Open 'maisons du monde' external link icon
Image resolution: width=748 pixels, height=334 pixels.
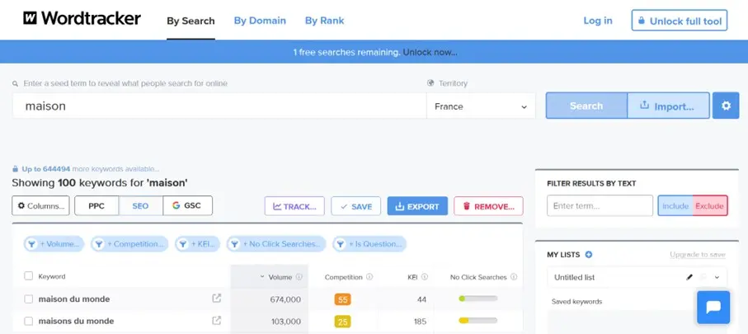[x=217, y=320]
